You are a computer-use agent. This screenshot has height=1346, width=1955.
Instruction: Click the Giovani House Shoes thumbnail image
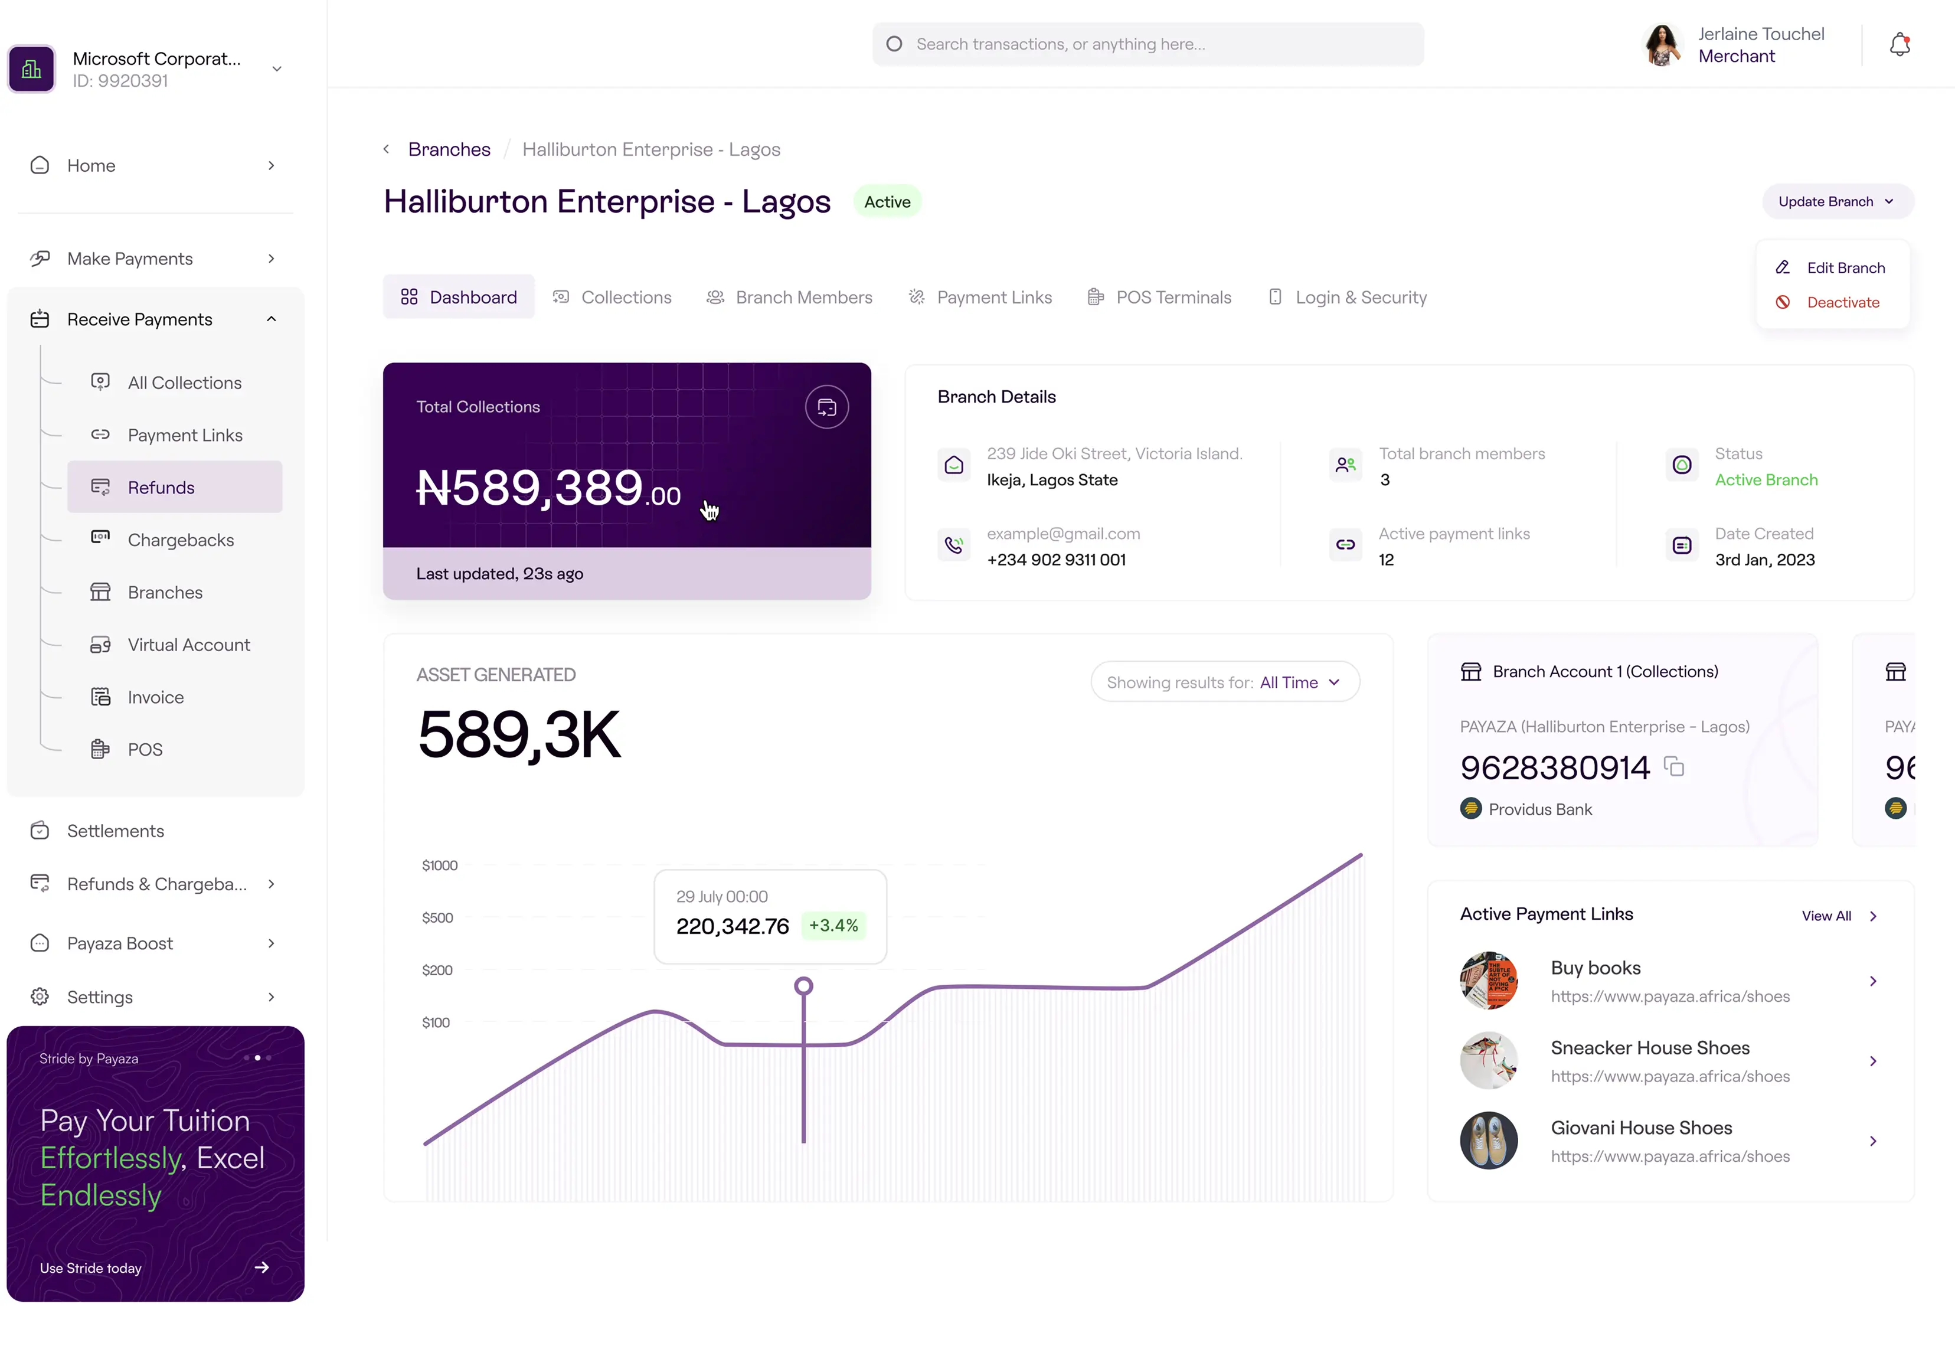[x=1489, y=1140]
